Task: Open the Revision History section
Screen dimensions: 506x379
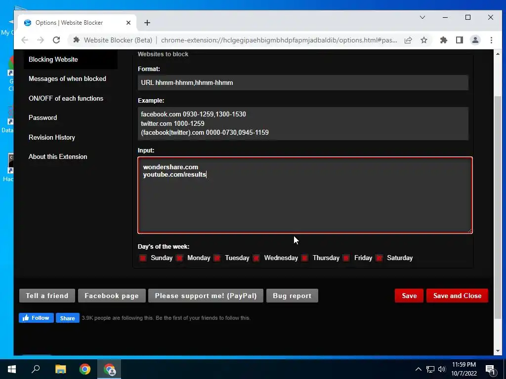Action: pyautogui.click(x=51, y=137)
